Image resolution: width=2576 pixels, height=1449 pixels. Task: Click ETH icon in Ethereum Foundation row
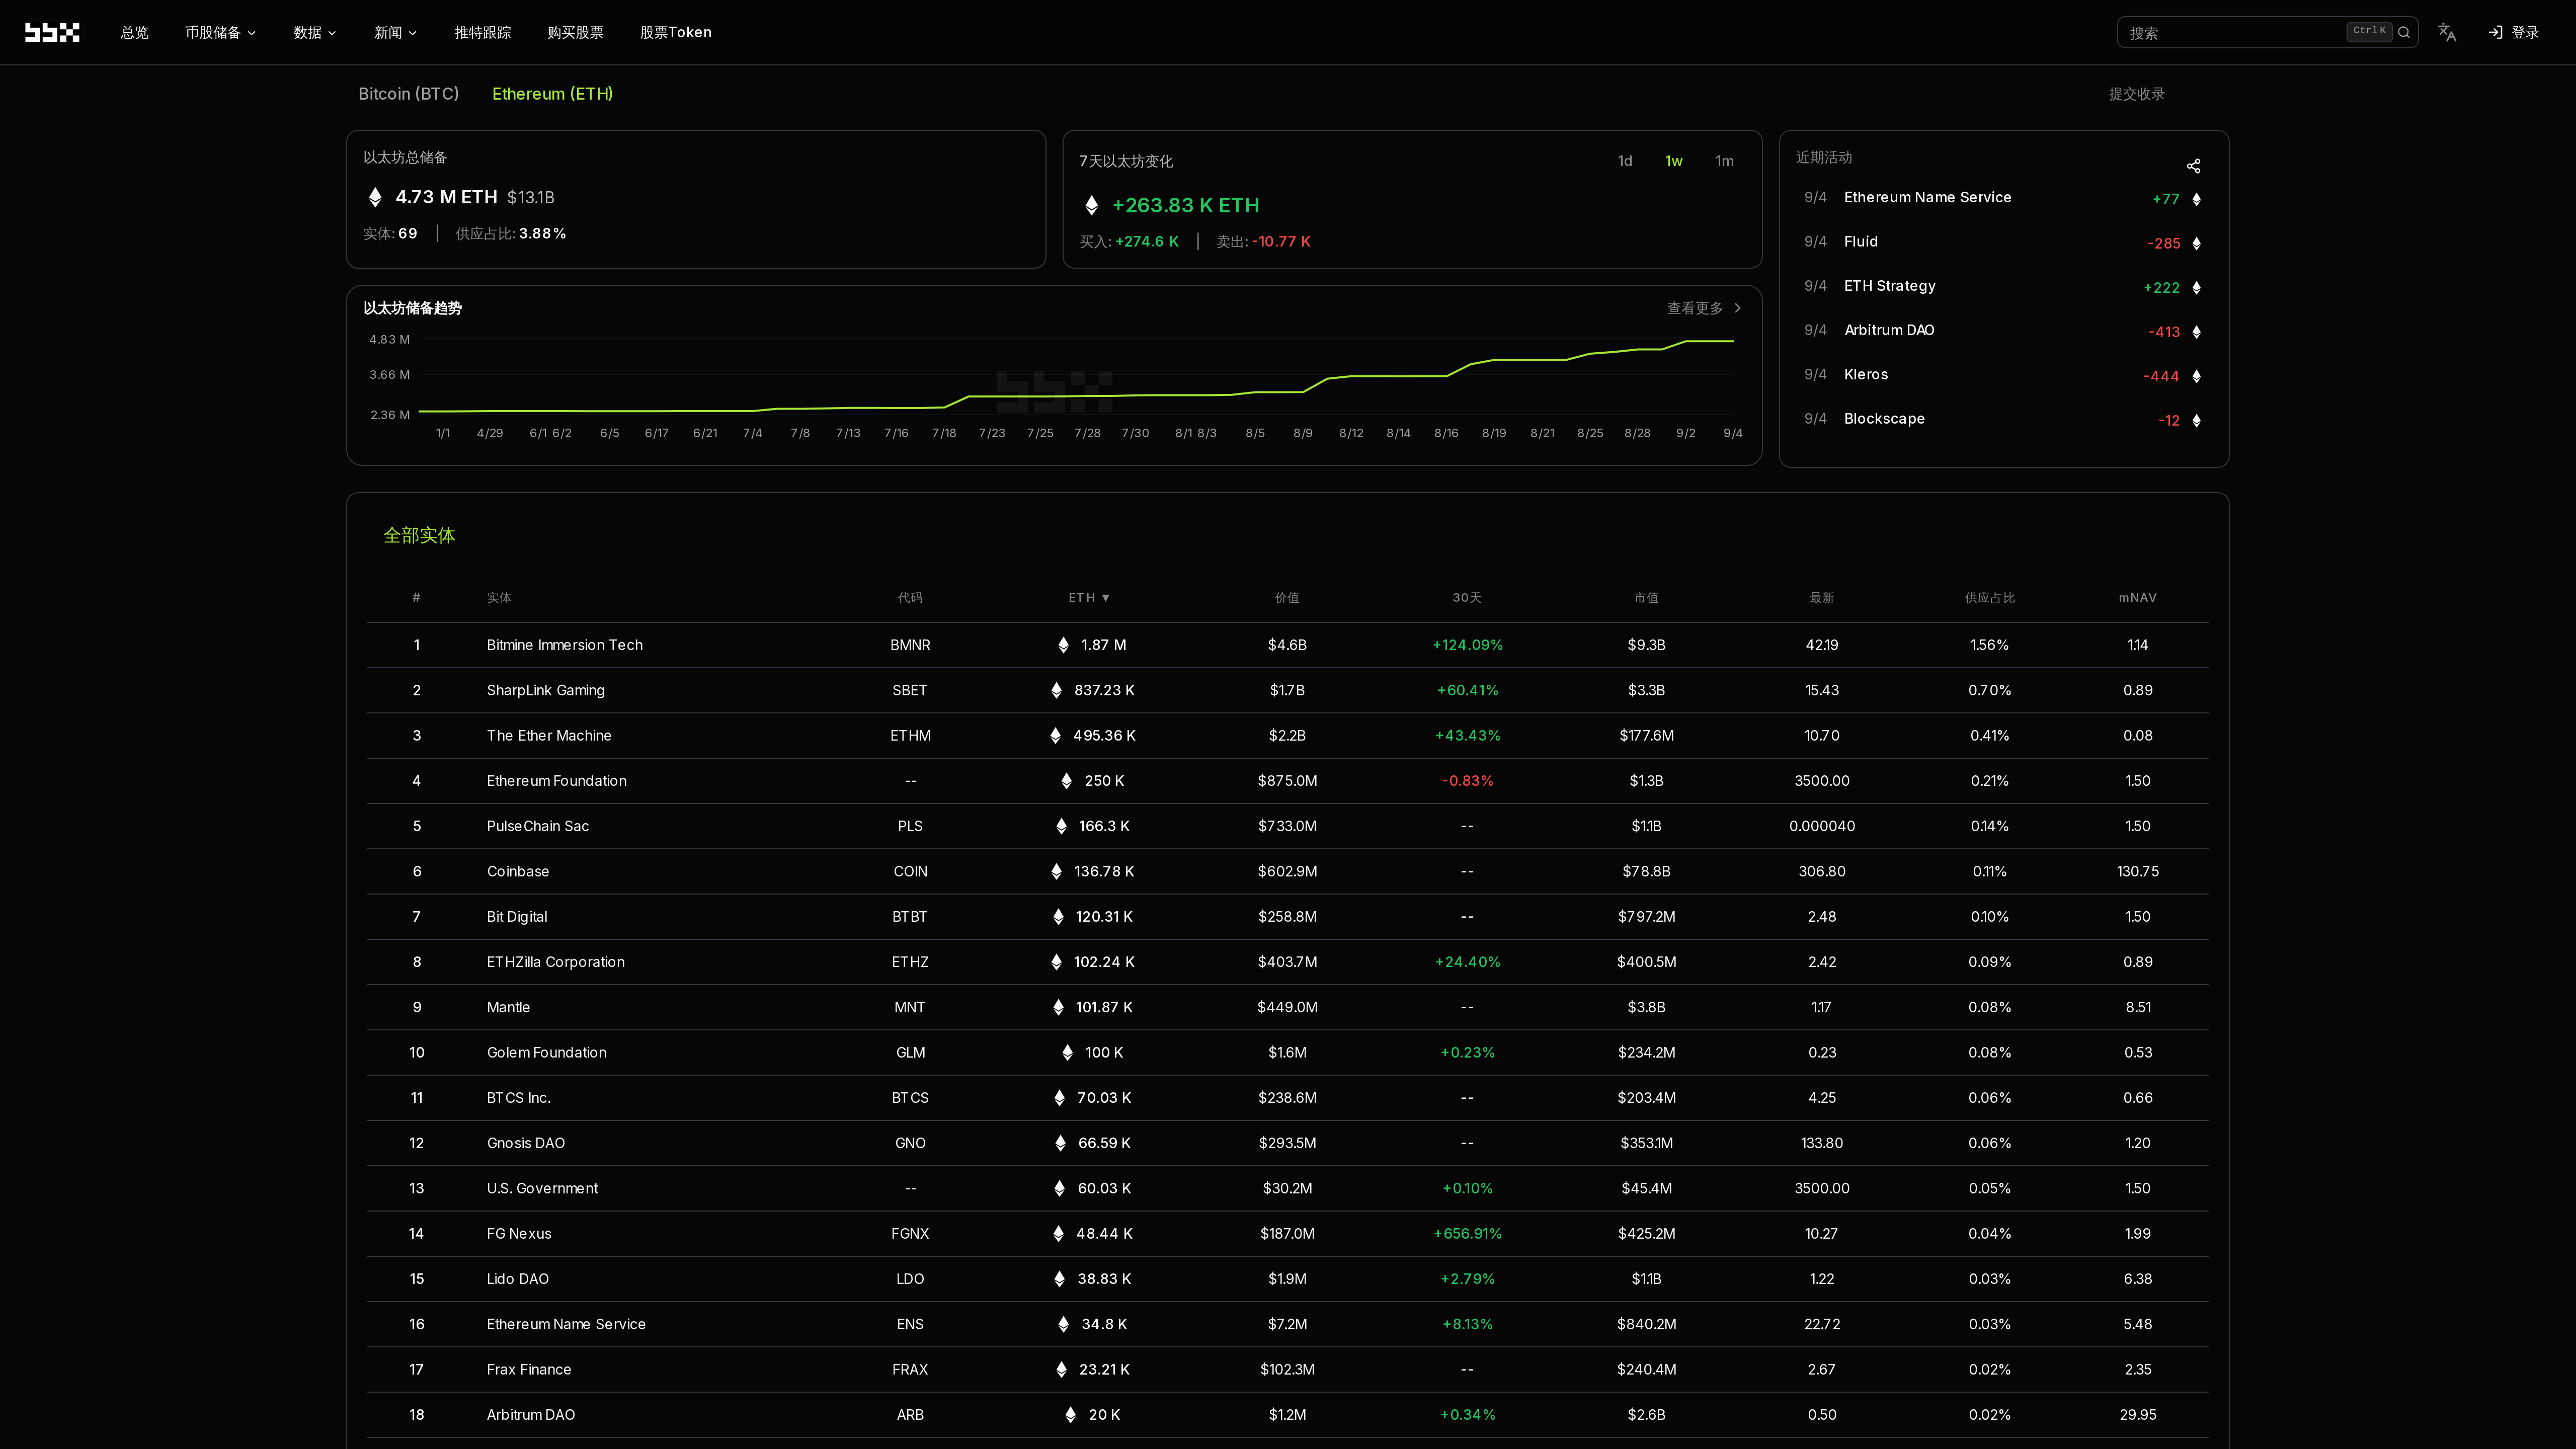click(x=1066, y=781)
